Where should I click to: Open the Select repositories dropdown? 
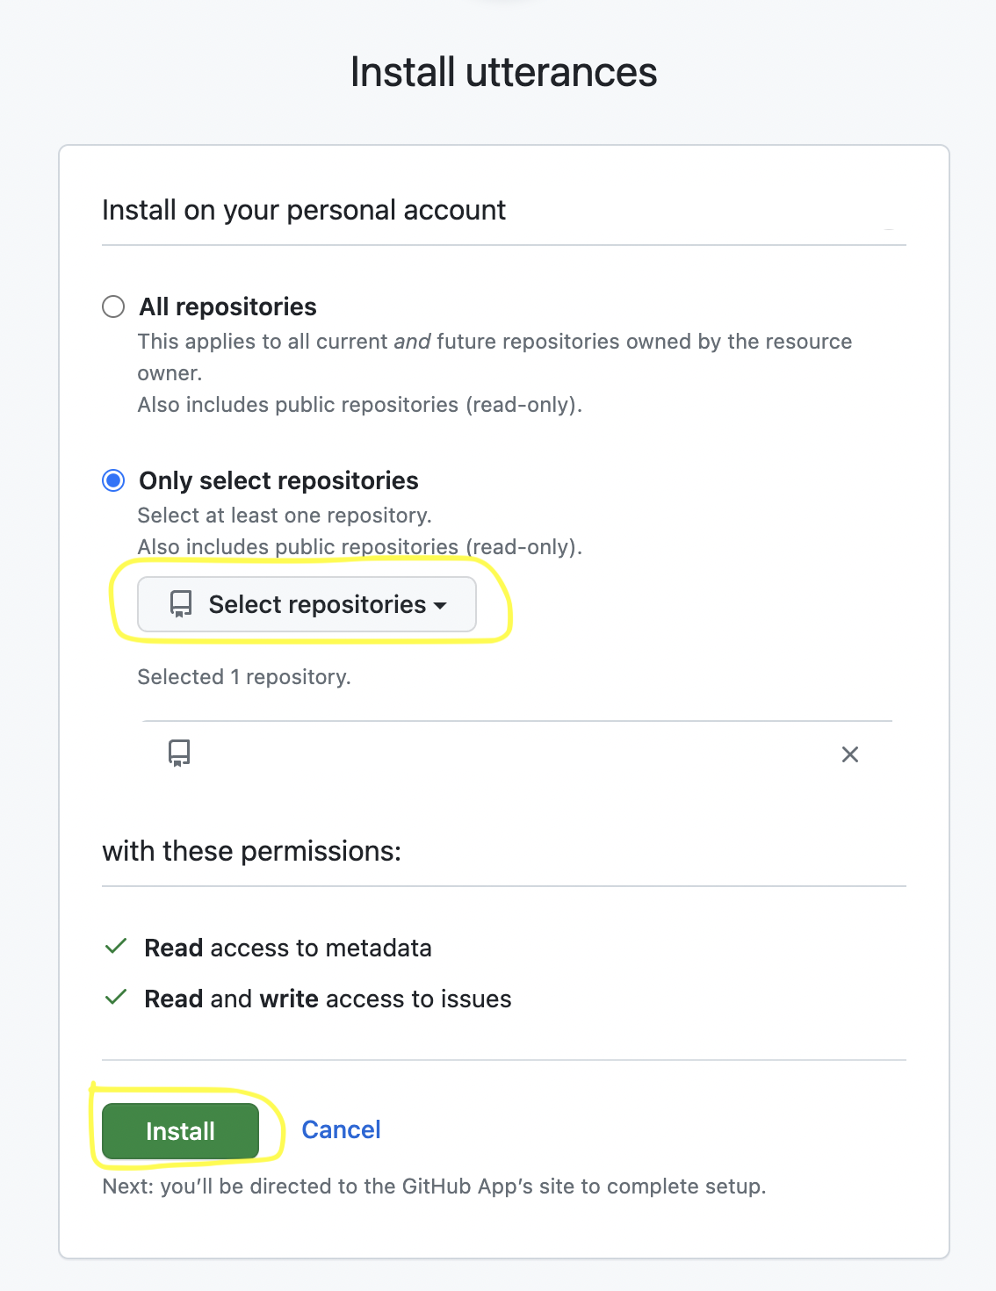(307, 604)
